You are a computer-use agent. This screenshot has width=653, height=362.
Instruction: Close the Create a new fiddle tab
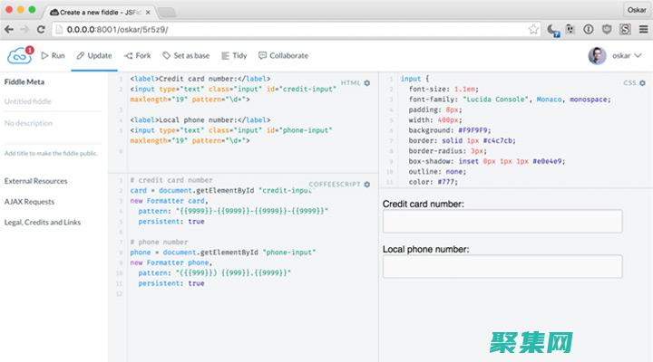point(148,13)
